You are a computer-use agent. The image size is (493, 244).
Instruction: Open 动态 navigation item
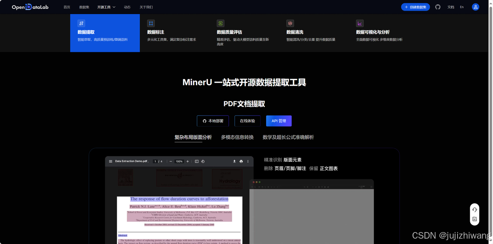point(127,7)
